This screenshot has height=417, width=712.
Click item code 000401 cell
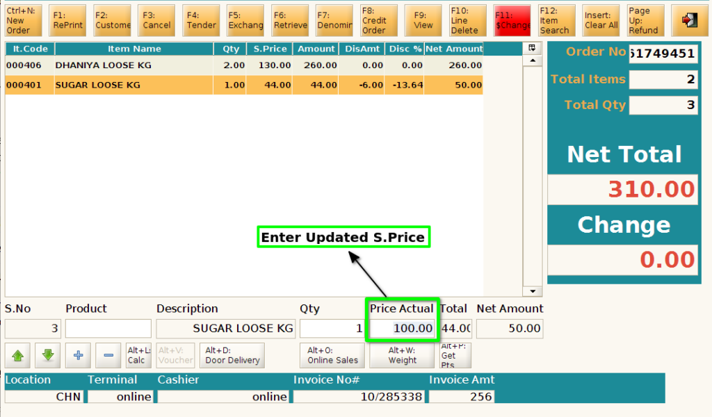coord(29,85)
